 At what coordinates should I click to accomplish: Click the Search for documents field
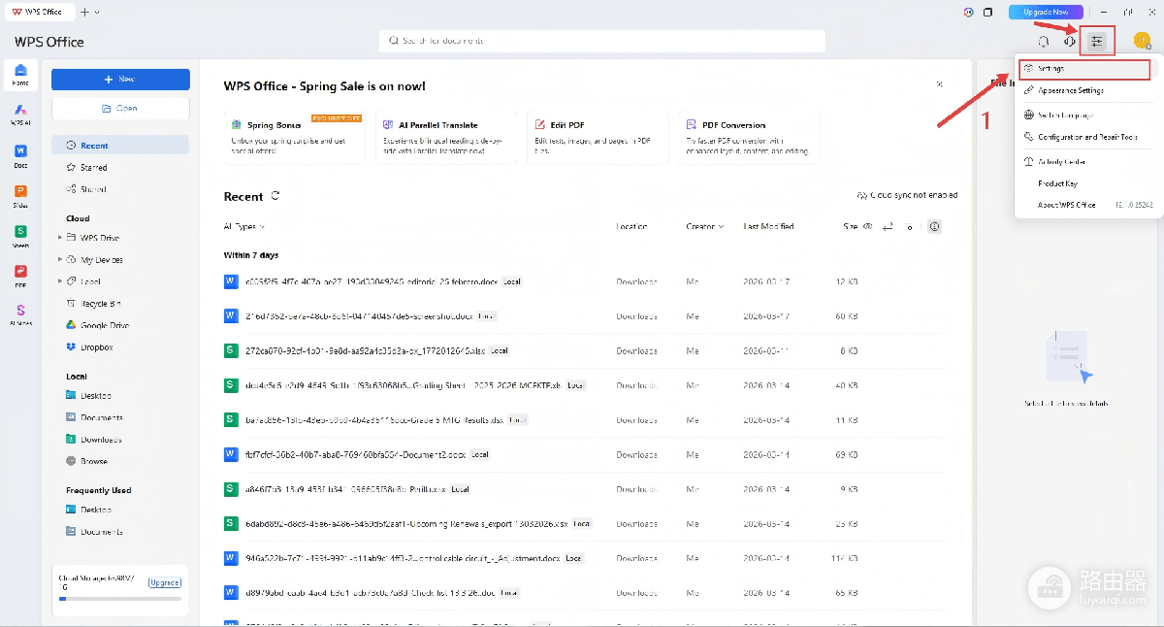tap(601, 41)
